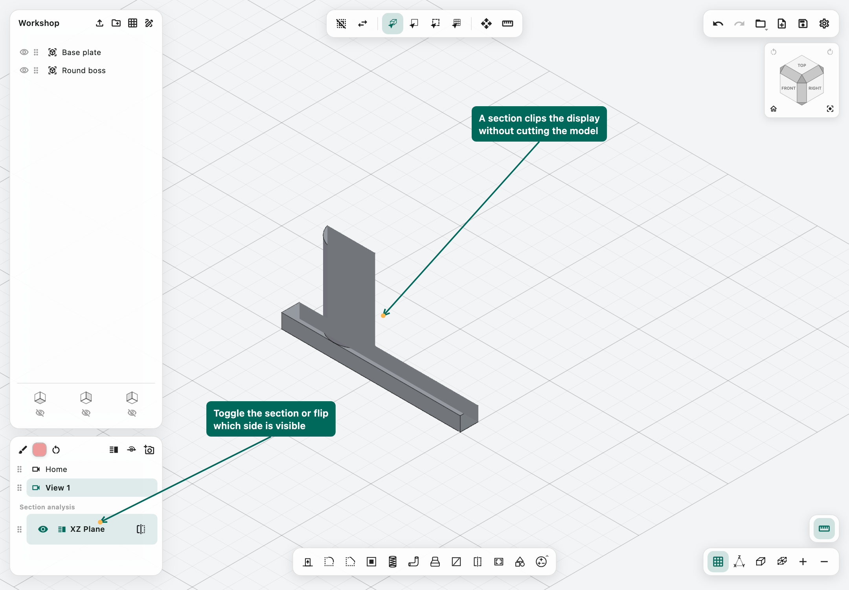This screenshot has width=849, height=590.
Task: Zoom in with the plus button
Action: tap(803, 562)
